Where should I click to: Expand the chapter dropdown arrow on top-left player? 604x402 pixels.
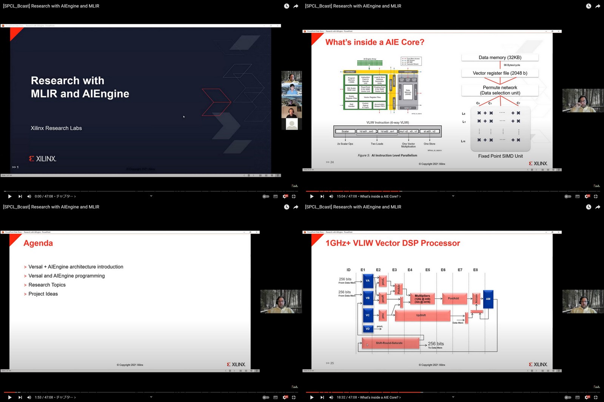click(151, 196)
